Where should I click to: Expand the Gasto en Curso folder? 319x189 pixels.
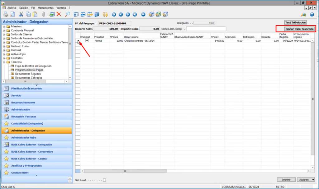(4, 46)
